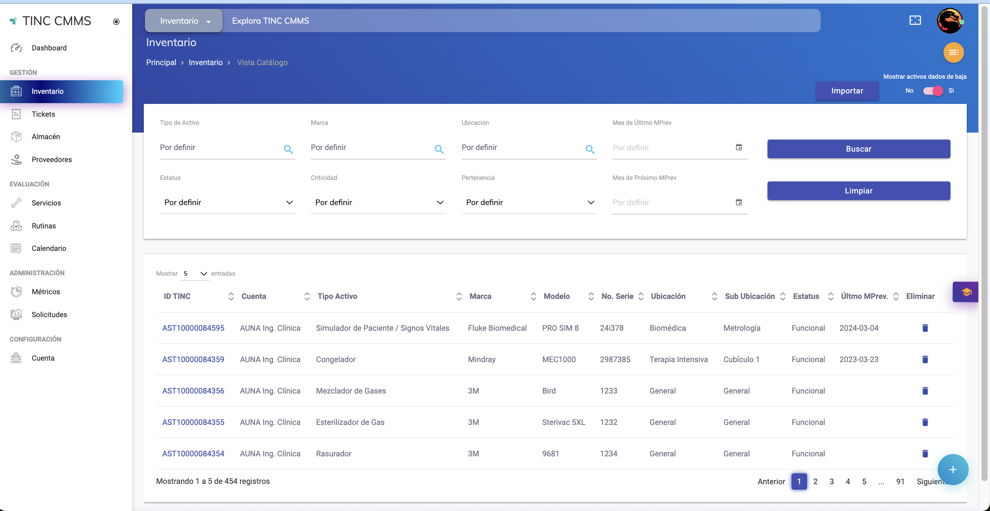Open the Estatus dropdown

click(x=227, y=202)
